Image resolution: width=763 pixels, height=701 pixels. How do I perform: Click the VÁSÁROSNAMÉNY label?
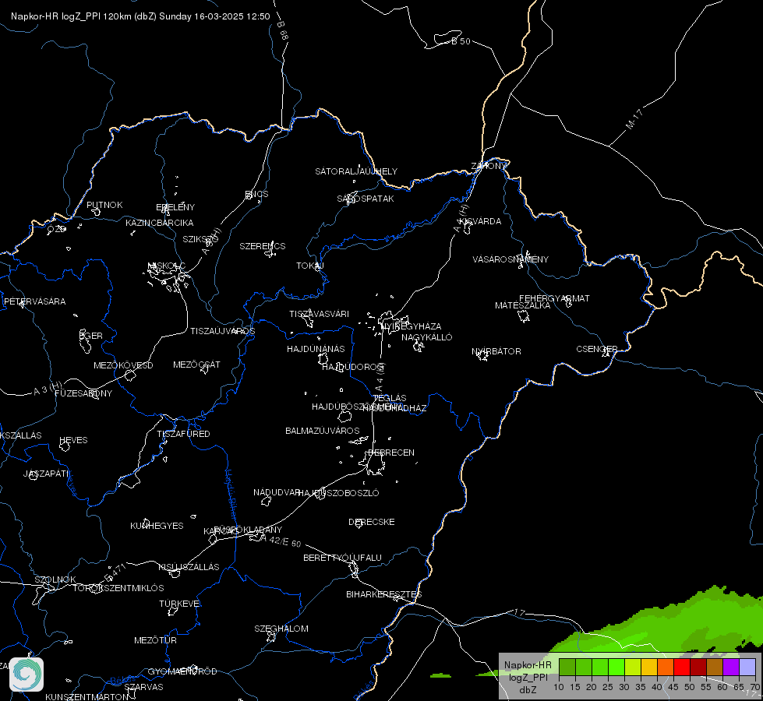coord(510,259)
